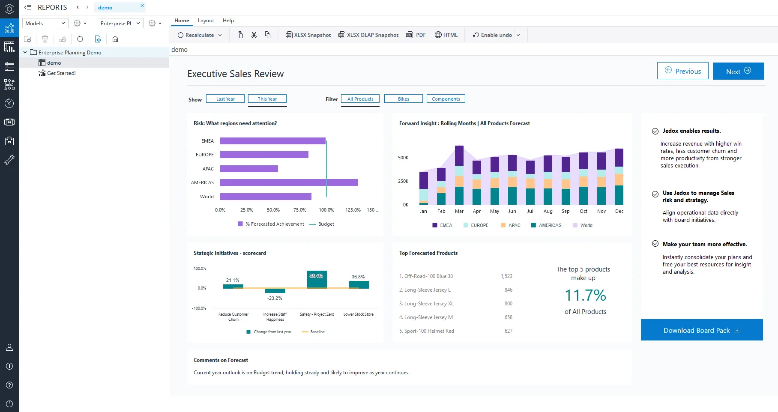Go forward with the right chevron arrow

click(87, 7)
